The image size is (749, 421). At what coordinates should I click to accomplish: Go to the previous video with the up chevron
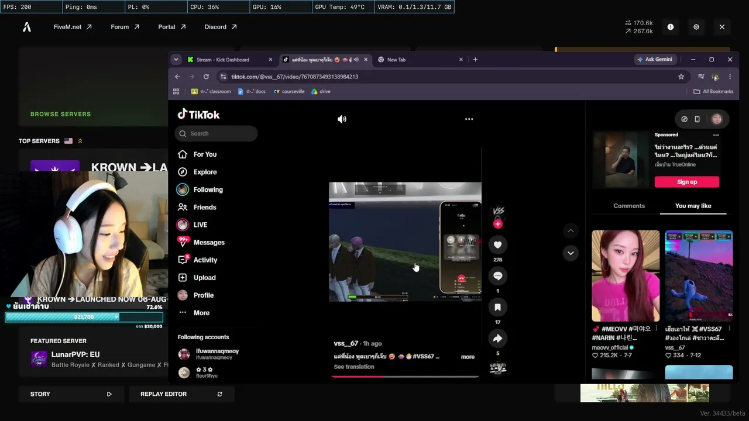[x=571, y=231]
